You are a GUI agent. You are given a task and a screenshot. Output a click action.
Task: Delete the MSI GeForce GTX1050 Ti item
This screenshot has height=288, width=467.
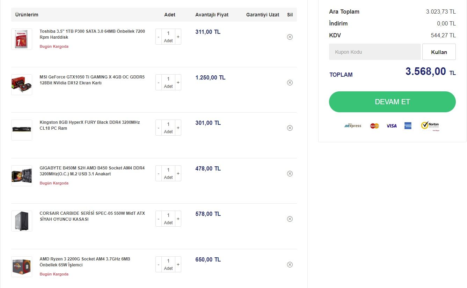coord(290,83)
